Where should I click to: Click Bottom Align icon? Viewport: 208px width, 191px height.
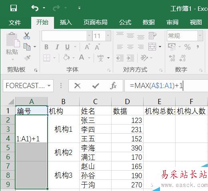point(141,37)
